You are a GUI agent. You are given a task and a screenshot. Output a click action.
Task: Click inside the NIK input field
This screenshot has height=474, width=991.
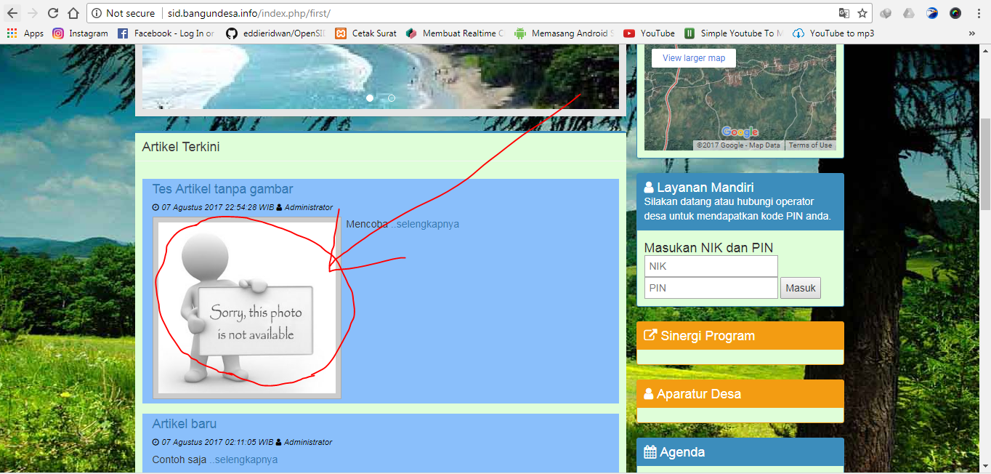[x=711, y=266]
